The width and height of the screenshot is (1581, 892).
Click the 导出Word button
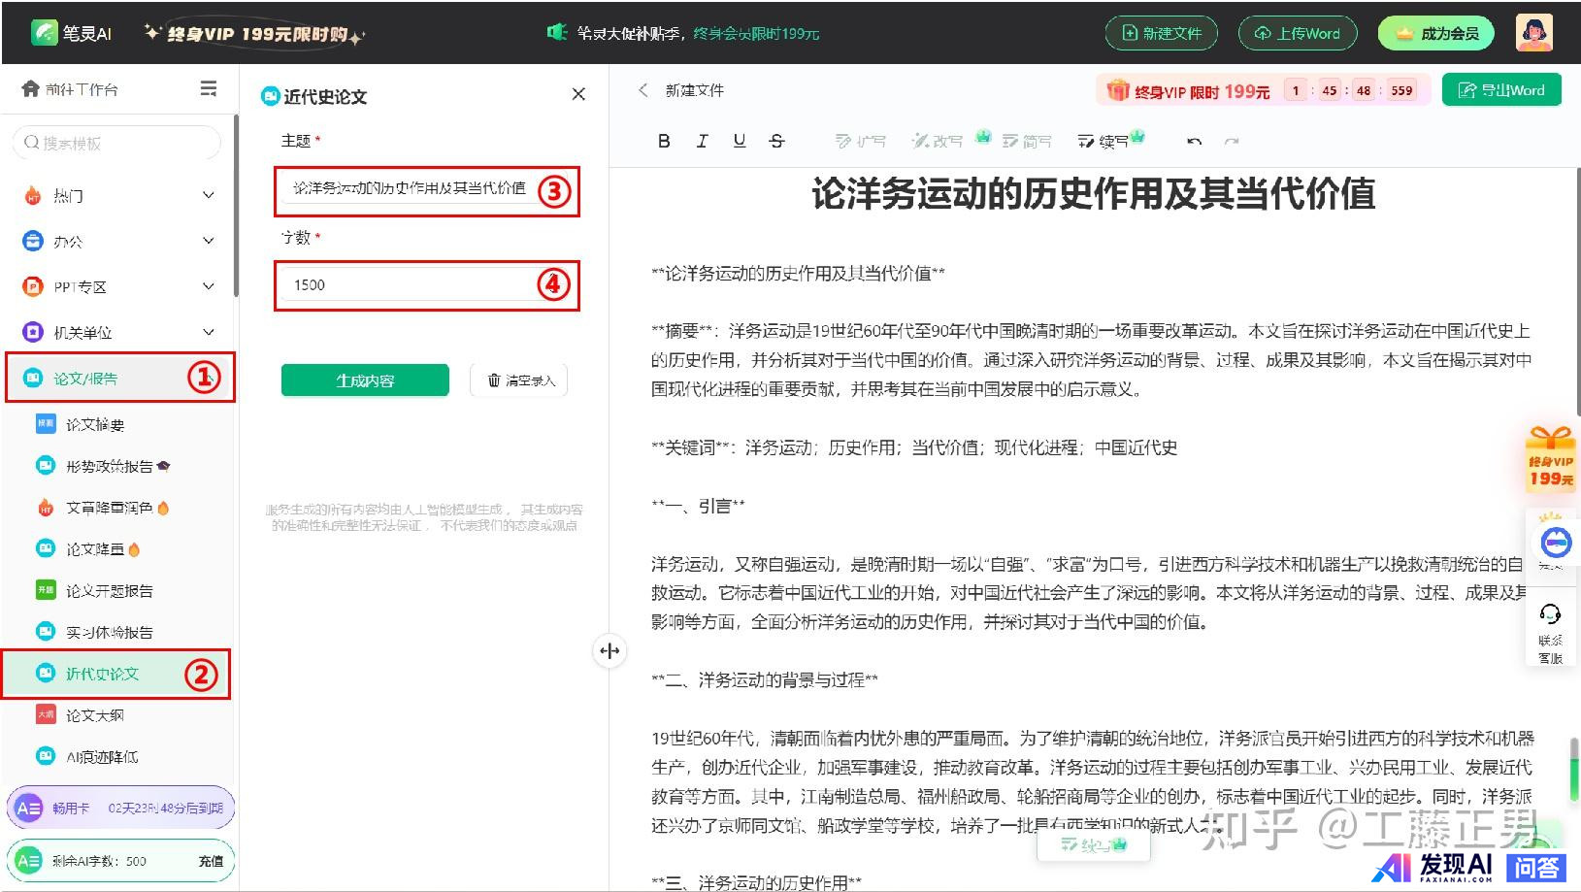pos(1500,90)
